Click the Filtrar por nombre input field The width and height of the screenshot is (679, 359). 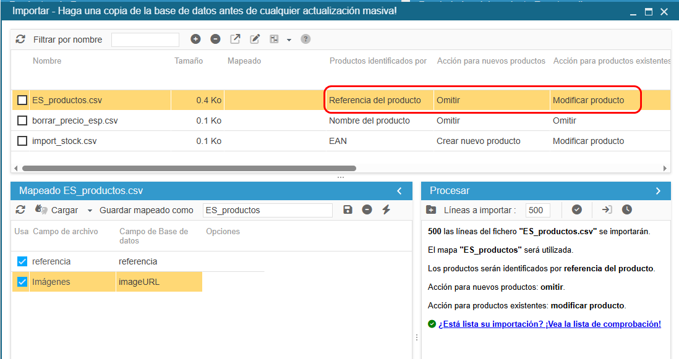145,40
